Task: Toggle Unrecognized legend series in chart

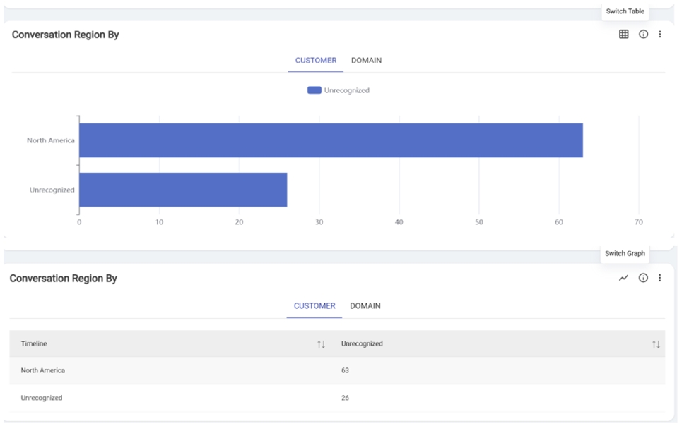Action: click(x=346, y=90)
